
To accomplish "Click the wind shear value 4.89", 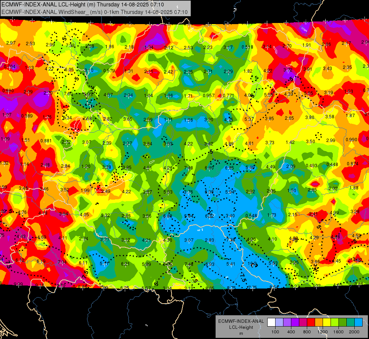I will (x=229, y=144).
